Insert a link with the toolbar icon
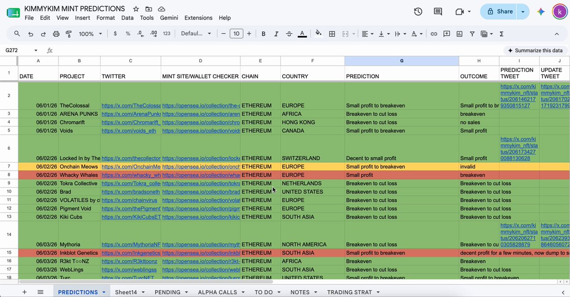This screenshot has height=297, width=570. 434,34
